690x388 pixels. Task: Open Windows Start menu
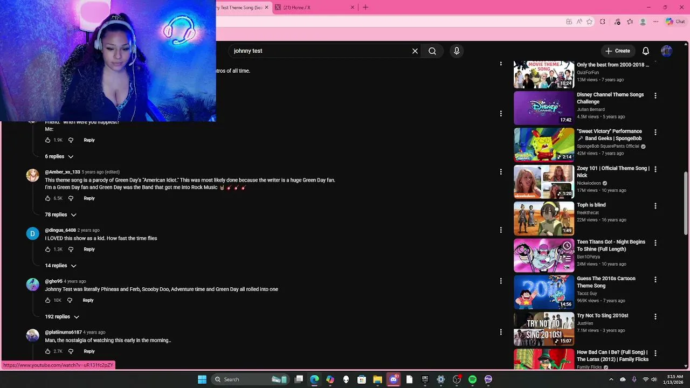point(202,379)
